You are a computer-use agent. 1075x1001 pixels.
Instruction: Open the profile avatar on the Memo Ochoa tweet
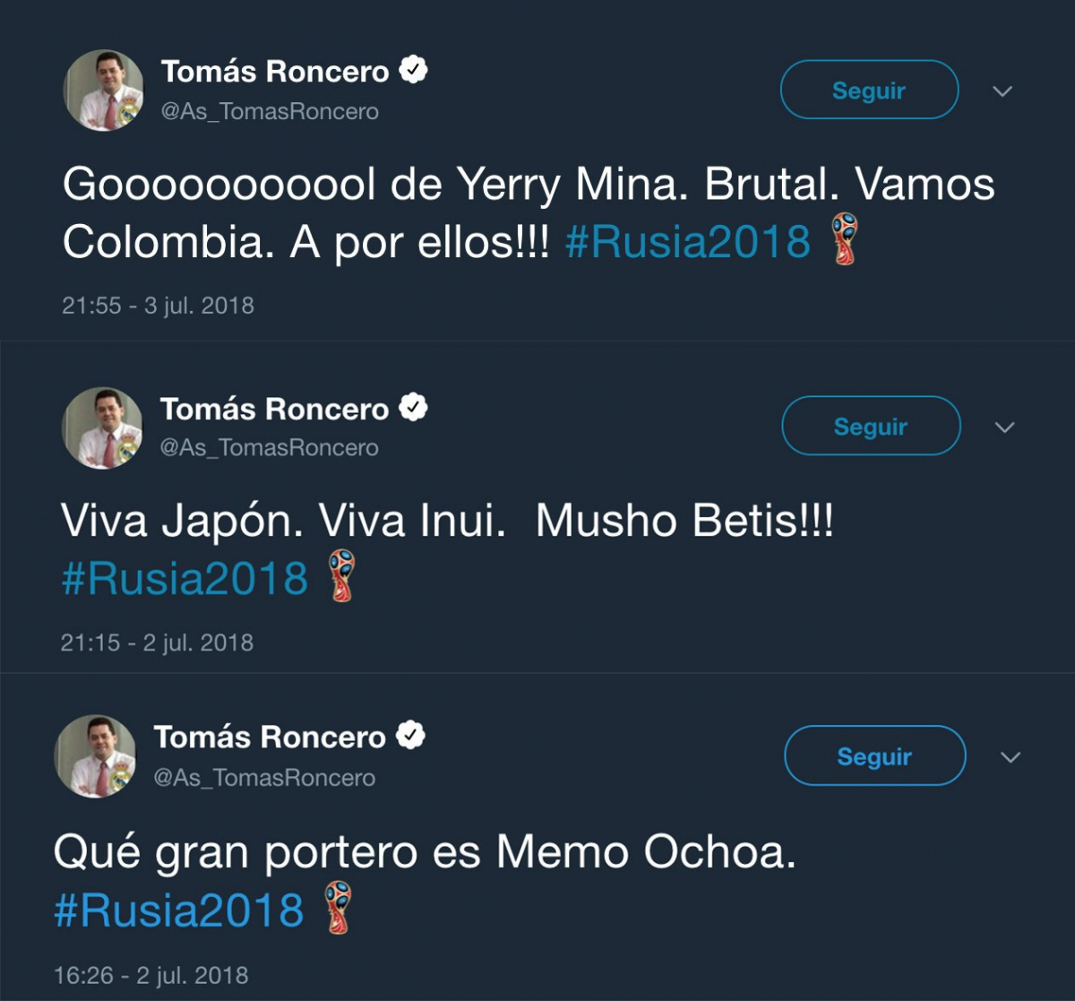pos(96,756)
